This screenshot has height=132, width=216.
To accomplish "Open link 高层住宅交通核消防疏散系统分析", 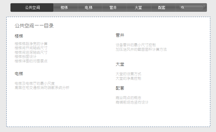I will pos(42,88).
